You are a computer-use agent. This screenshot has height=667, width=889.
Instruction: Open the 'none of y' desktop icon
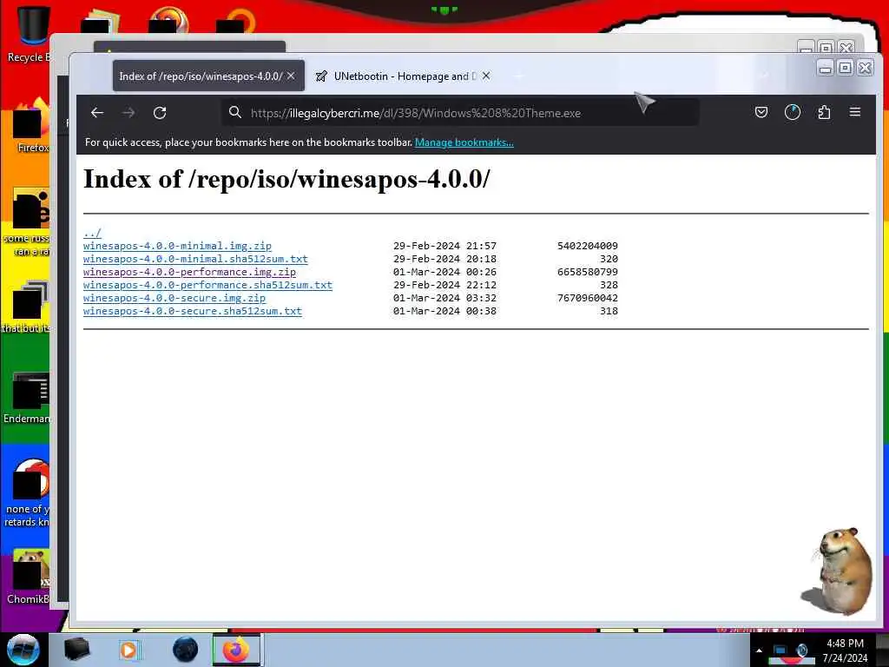pyautogui.click(x=29, y=493)
